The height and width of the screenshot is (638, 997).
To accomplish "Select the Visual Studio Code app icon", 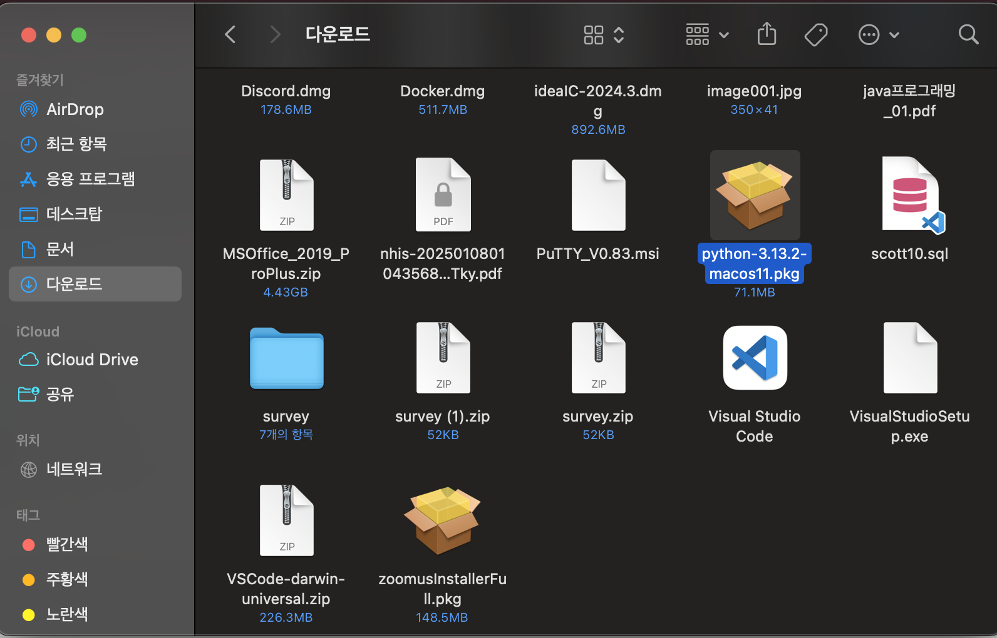I will tap(755, 358).
